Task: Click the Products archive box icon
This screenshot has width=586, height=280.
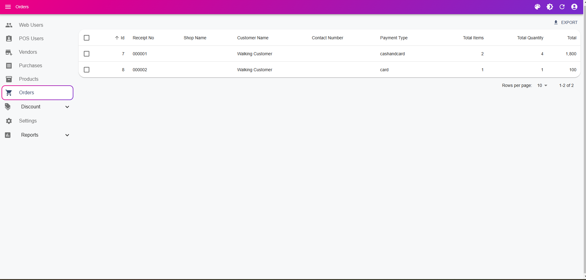Action: point(9,79)
